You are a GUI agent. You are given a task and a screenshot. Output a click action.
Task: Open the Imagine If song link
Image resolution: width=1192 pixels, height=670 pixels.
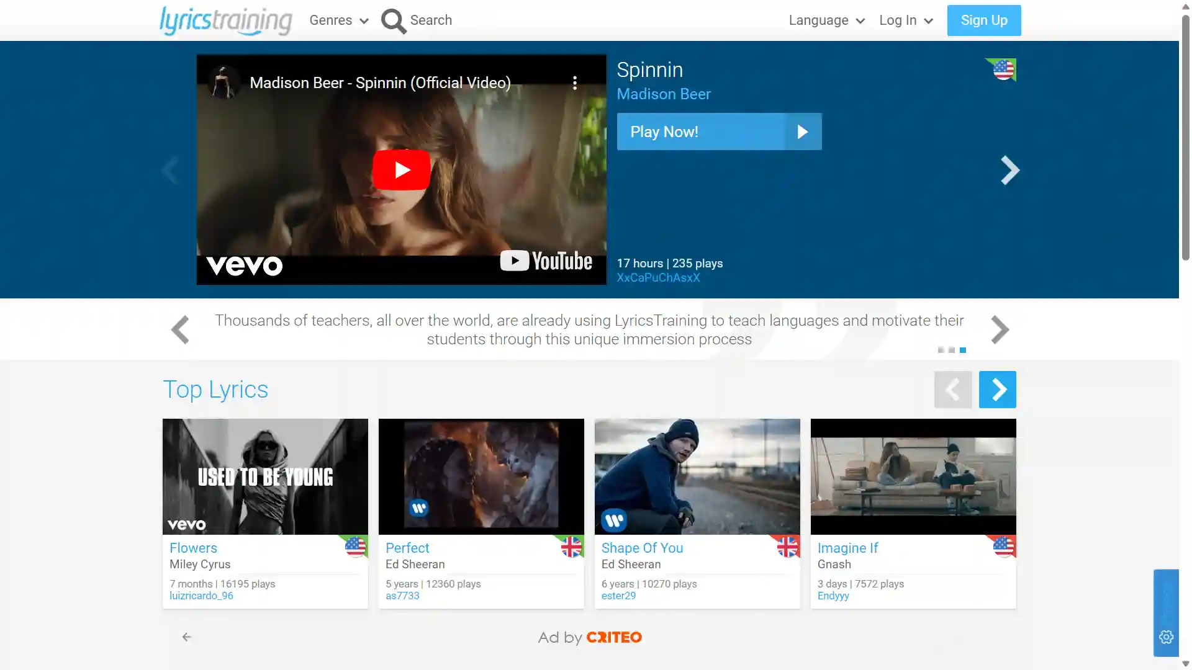(x=847, y=548)
